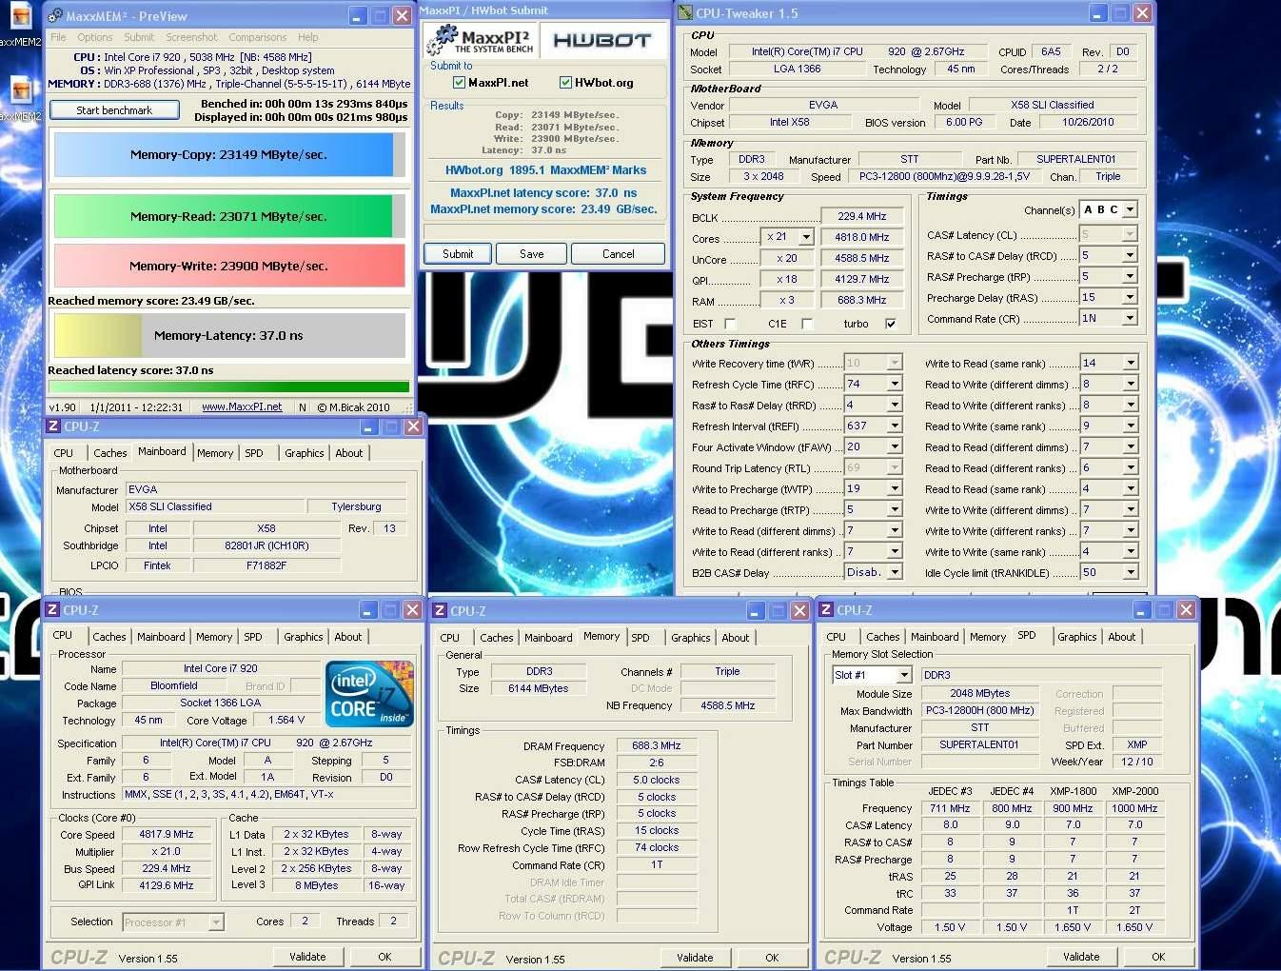Screen dimensions: 1281x971
Task: Click Save button in HWbot Submit dialog
Action: (532, 254)
